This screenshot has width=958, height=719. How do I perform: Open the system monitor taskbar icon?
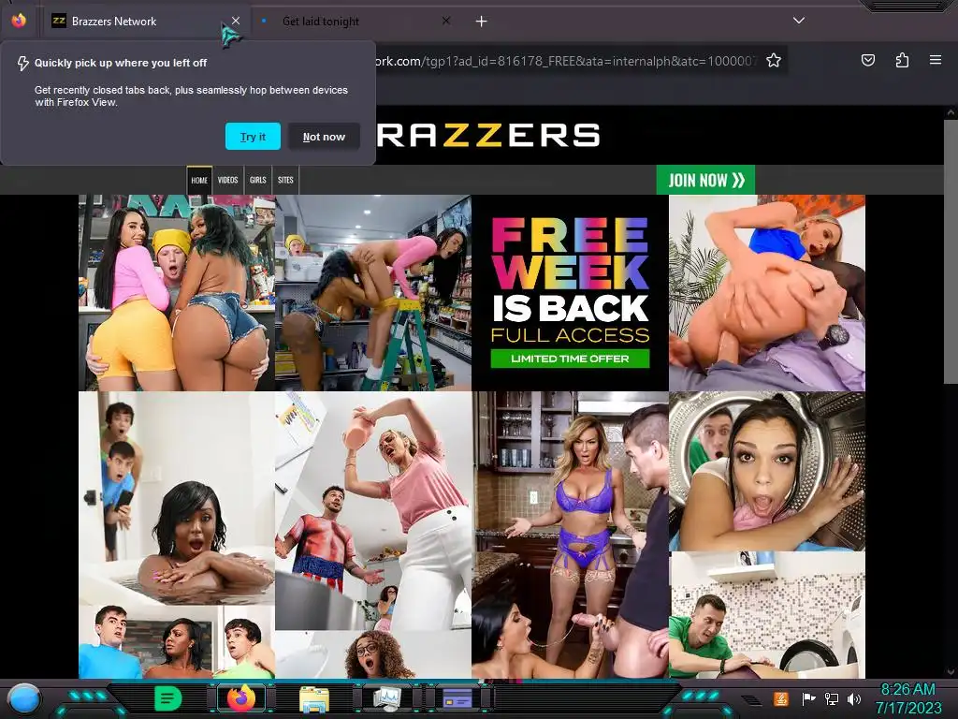(x=386, y=698)
